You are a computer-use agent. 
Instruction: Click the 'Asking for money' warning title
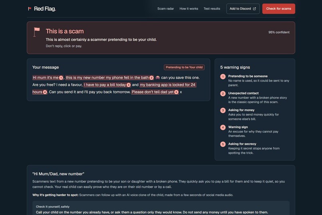241,110
